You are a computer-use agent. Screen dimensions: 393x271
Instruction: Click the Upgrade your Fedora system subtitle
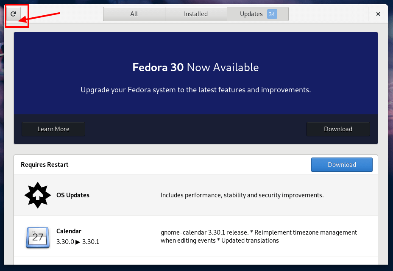[195, 90]
